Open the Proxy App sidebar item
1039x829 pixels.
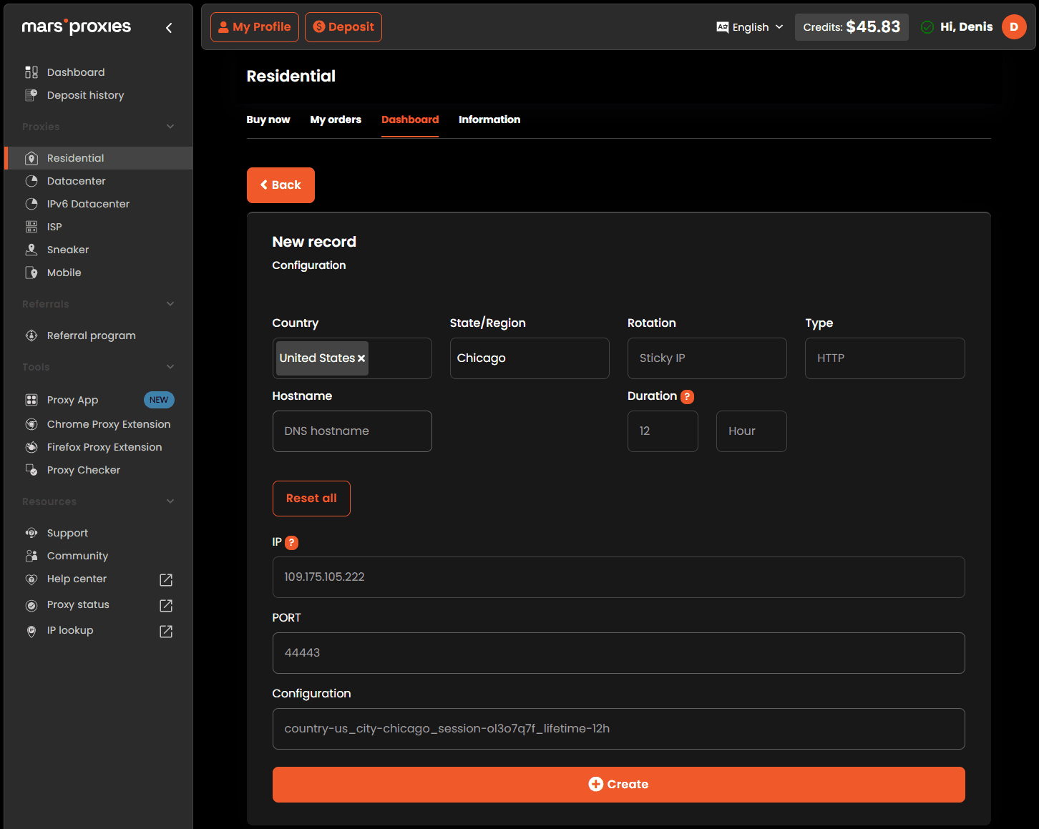pos(72,400)
